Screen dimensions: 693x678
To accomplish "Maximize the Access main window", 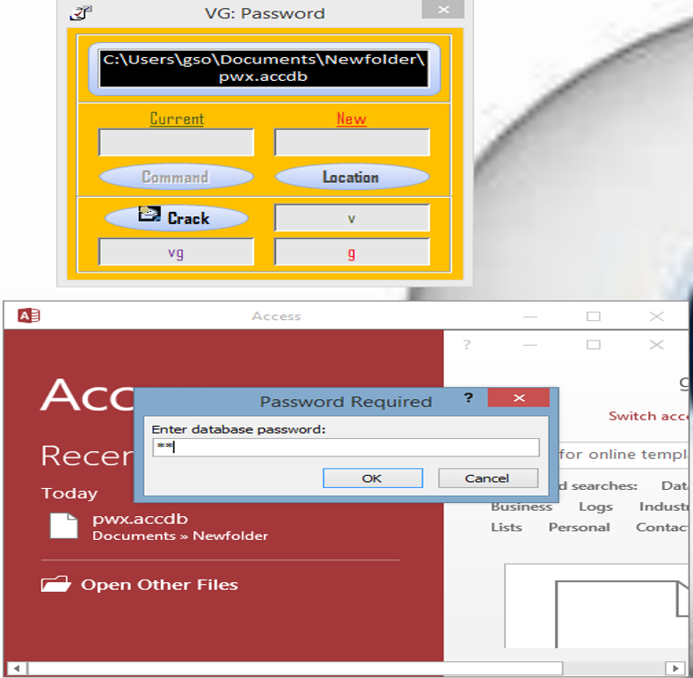I will pos(593,317).
